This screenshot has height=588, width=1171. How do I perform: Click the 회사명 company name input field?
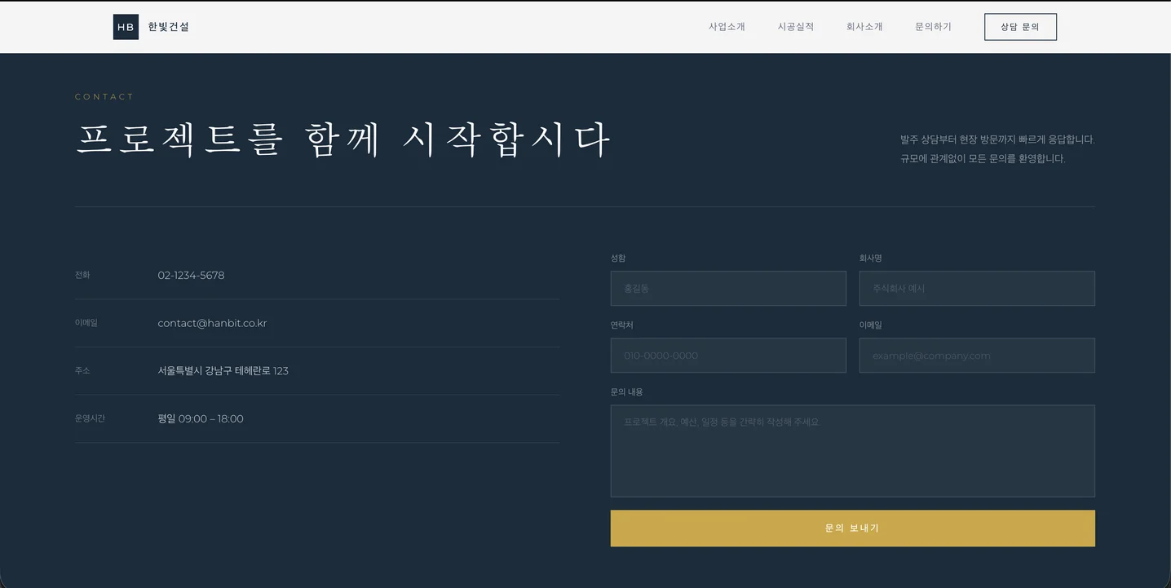click(977, 288)
